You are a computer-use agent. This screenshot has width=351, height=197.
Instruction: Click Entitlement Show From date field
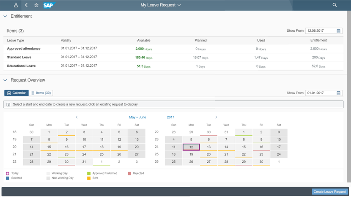point(321,31)
